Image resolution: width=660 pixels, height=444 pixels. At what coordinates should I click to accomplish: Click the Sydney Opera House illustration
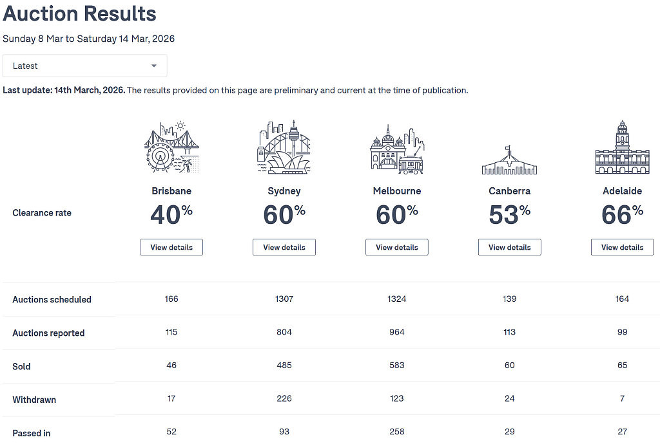tap(284, 147)
